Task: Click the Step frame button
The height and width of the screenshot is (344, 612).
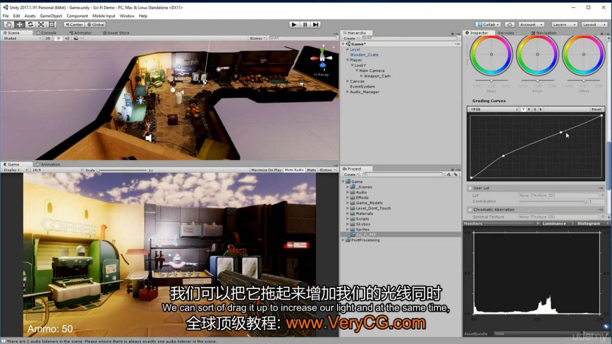Action: pyautogui.click(x=316, y=24)
